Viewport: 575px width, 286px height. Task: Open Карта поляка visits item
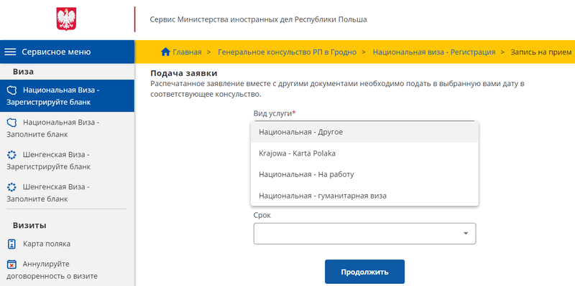click(67, 244)
